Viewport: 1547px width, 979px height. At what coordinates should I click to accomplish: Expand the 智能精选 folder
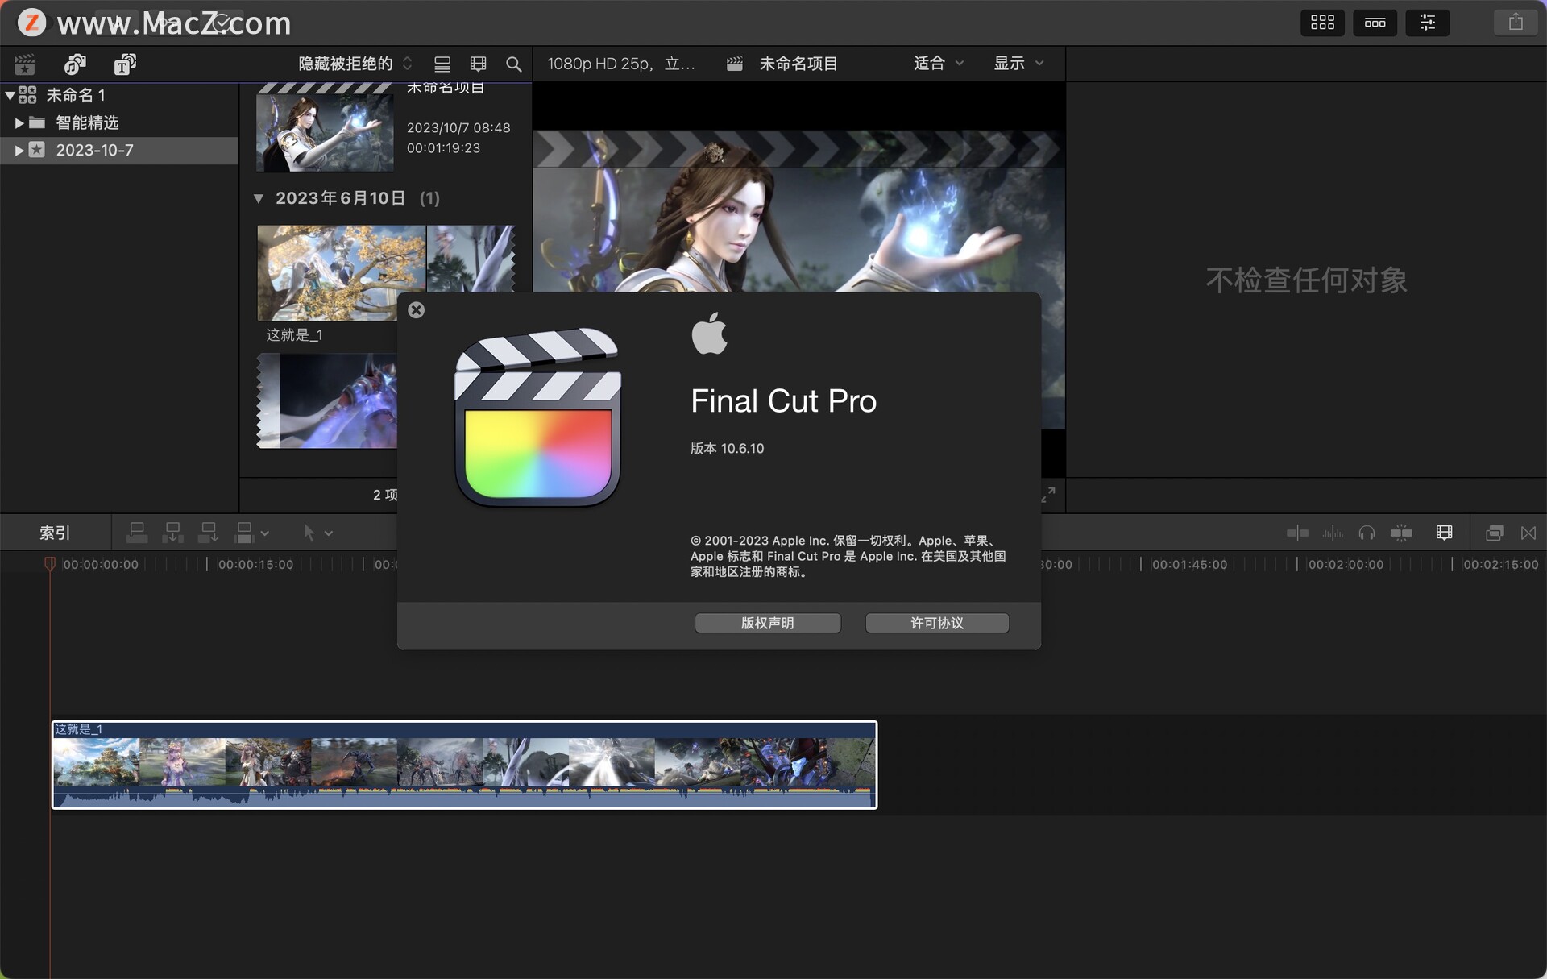click(19, 122)
